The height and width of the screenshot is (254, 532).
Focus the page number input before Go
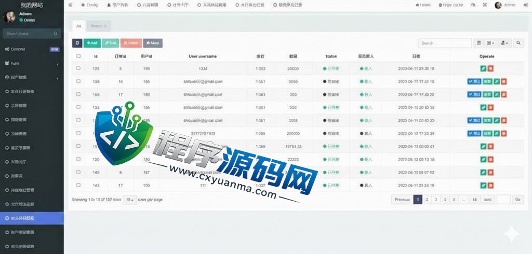(x=503, y=200)
